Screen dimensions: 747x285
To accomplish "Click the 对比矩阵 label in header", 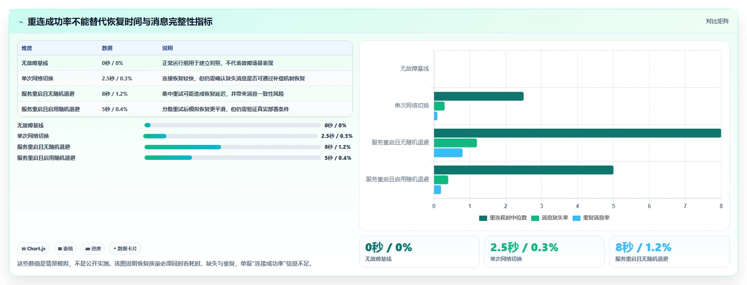I will pyautogui.click(x=717, y=21).
